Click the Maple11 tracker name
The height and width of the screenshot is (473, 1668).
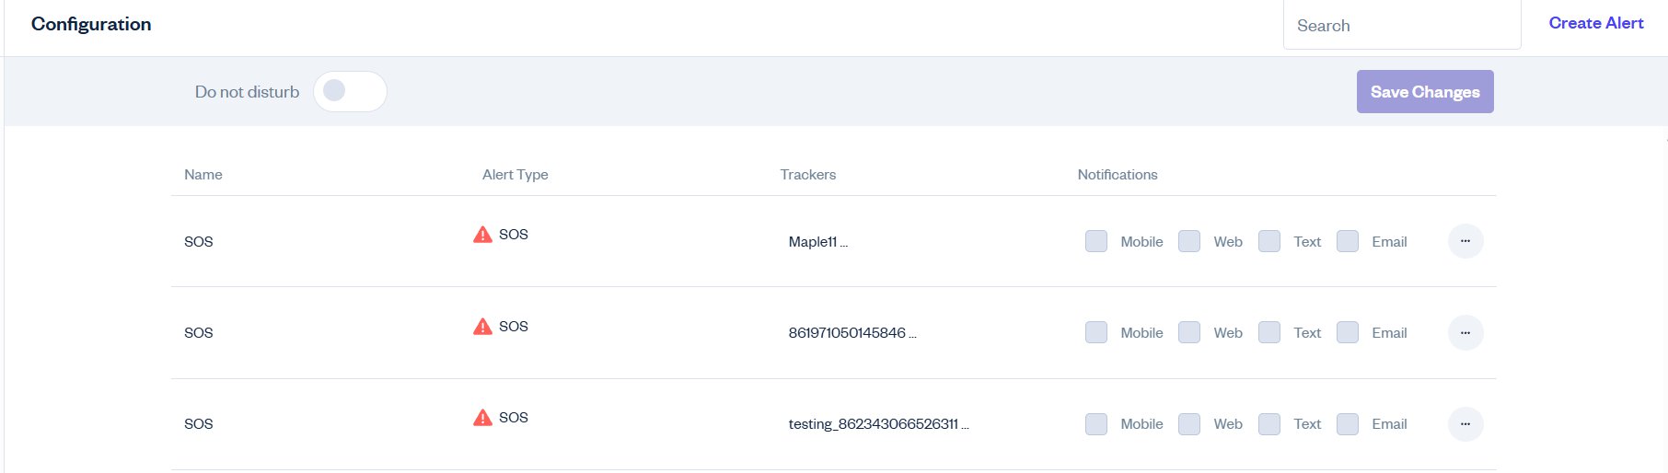tap(813, 242)
